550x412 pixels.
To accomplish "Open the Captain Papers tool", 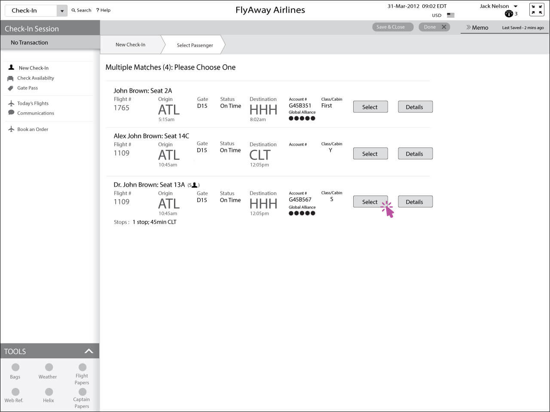I will tap(82, 392).
